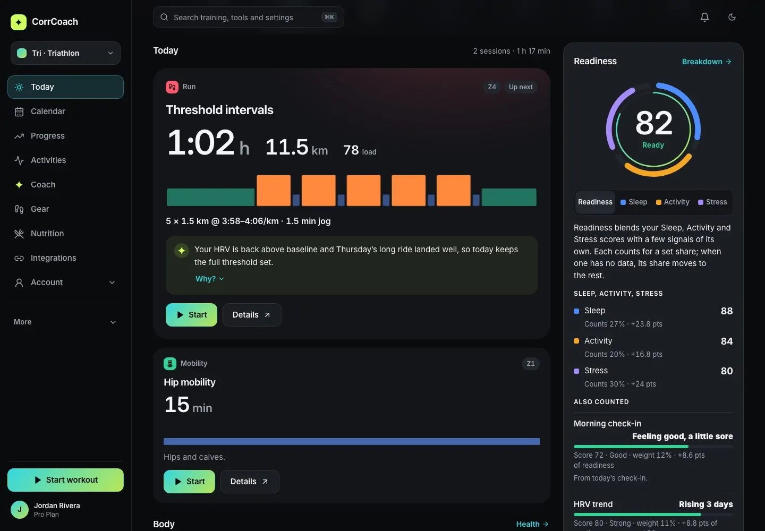Click the Run sport icon badge
765x531 pixels.
172,87
